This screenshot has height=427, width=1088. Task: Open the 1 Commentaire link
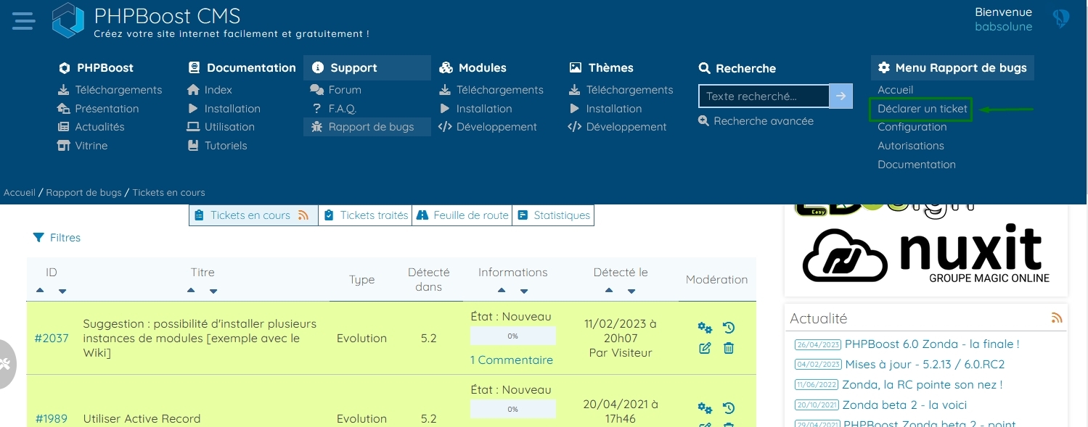[x=512, y=360]
